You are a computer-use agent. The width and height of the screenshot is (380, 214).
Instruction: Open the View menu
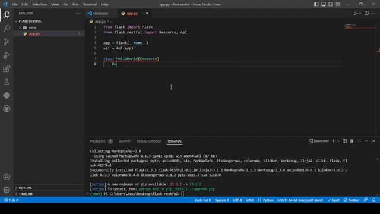coord(55,4)
